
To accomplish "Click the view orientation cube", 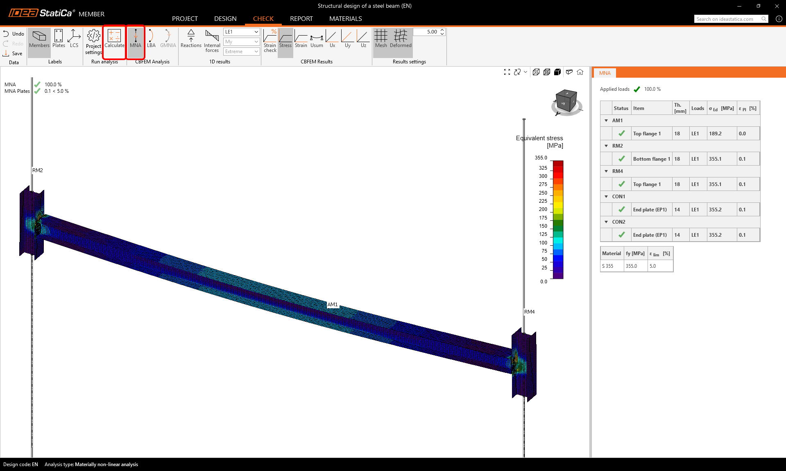I will coord(566,101).
